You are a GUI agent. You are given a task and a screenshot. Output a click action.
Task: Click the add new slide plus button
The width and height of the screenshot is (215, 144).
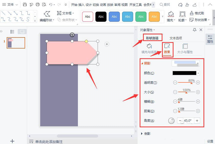point(12,141)
